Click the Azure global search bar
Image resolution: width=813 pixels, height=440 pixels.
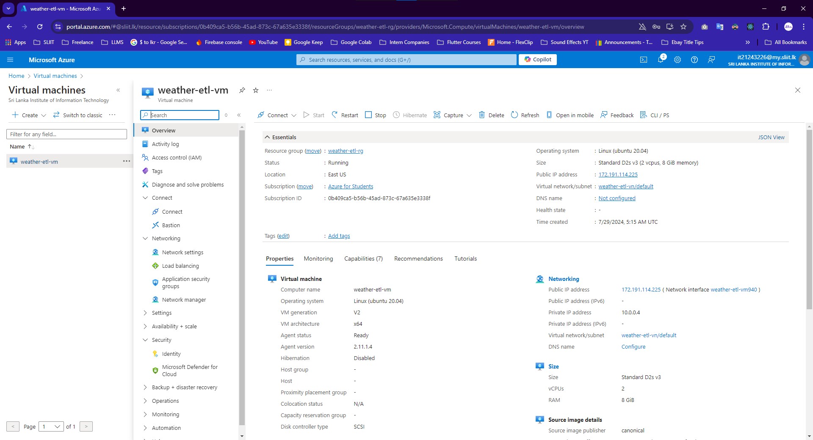[x=406, y=60]
